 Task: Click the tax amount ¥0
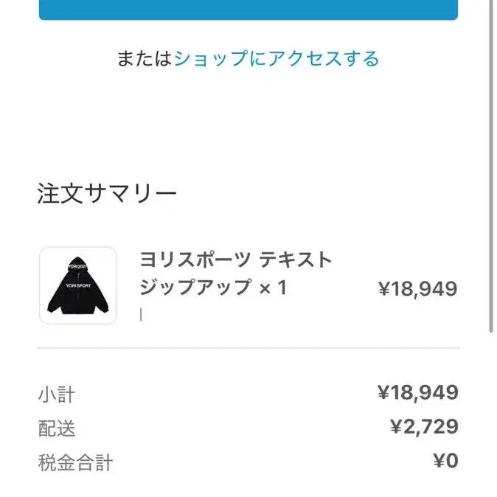[445, 461]
